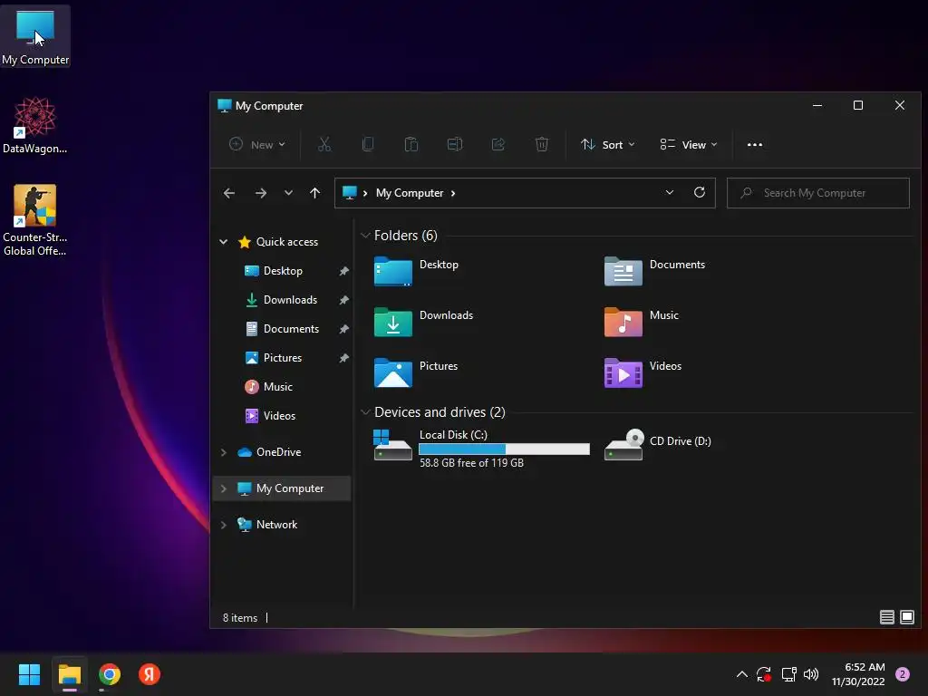Image resolution: width=928 pixels, height=696 pixels.
Task: Go up one level with the up arrow
Action: [x=314, y=193]
